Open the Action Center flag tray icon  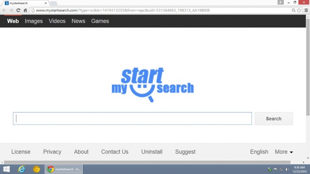pyautogui.click(x=275, y=169)
